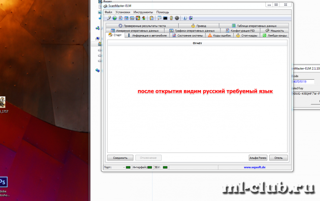Open the www.wgsoft.de link
This screenshot has width=320, height=201.
click(255, 167)
